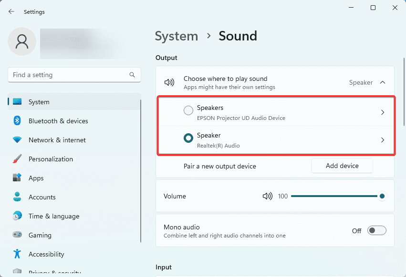Click the Network Wi-Fi icon in sidebar

pos(17,140)
